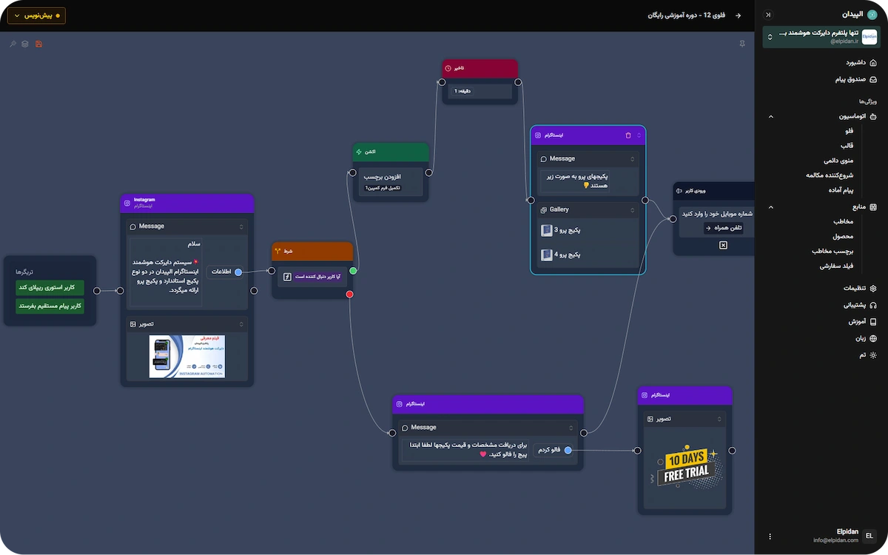888x555 pixels.
Task: Click the تلفن همراه button in ورودی کاربر
Action: pos(723,228)
